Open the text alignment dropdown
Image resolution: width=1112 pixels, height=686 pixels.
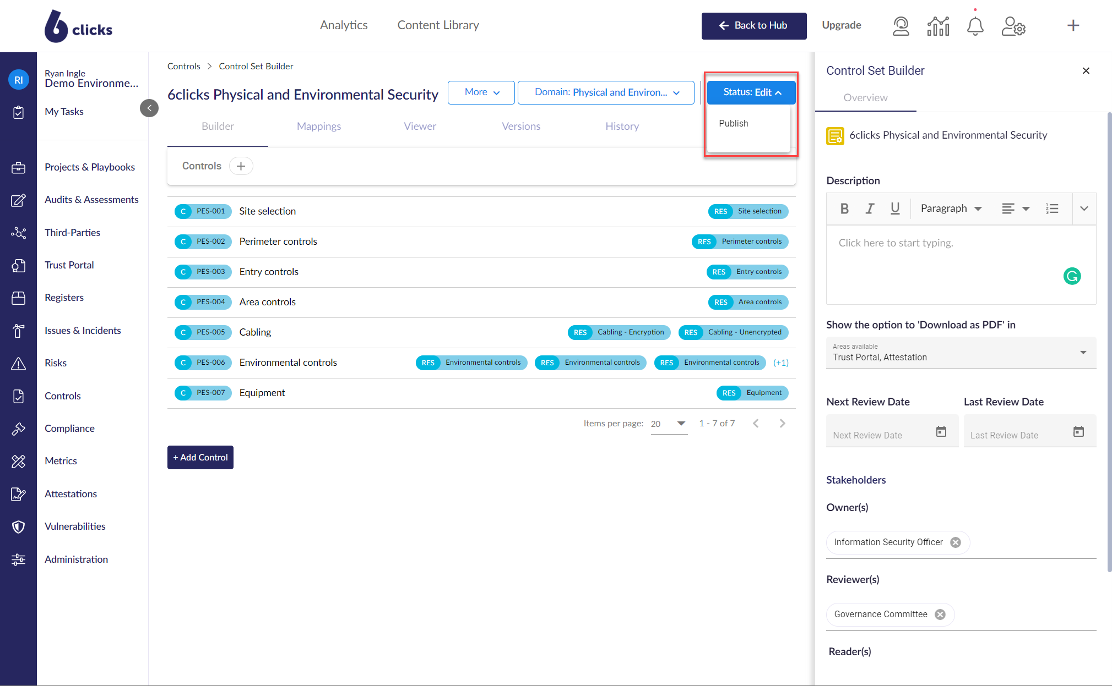coord(1016,208)
